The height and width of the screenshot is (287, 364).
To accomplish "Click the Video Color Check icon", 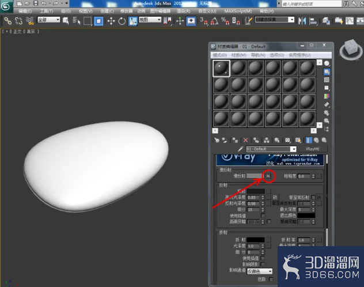I will 327,96.
